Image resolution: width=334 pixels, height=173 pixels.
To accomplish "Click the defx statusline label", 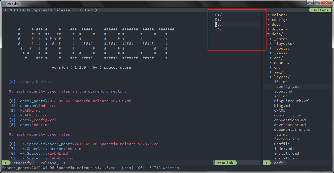I will pos(279,163).
